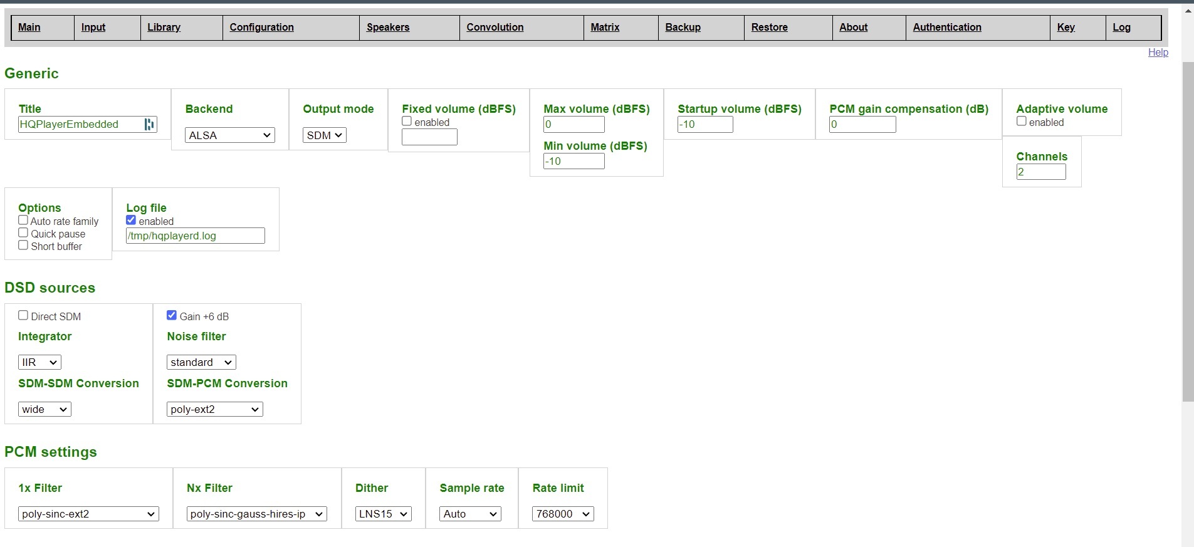Screen dimensions: 1194x547
Task: Open the SDM-PCM Conversion poly-ext2 dropdown
Action: click(x=214, y=409)
